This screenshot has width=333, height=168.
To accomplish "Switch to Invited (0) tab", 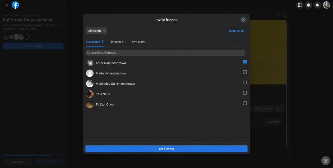I will coord(138,42).
